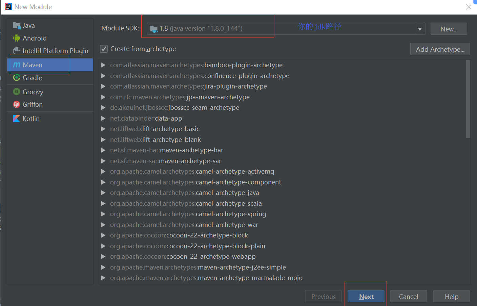Select camel-archetype-activemq entry
The width and height of the screenshot is (477, 306).
click(x=192, y=171)
